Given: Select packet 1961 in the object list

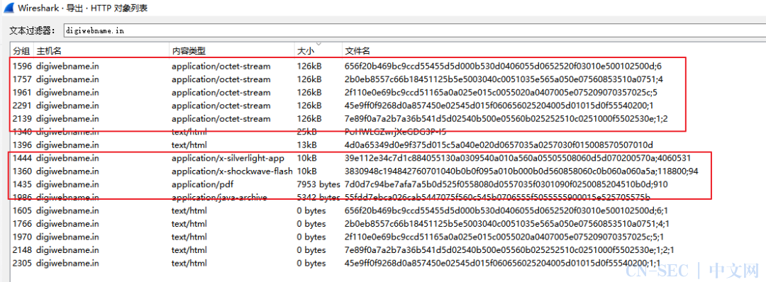Looking at the screenshot, I should coord(21,92).
